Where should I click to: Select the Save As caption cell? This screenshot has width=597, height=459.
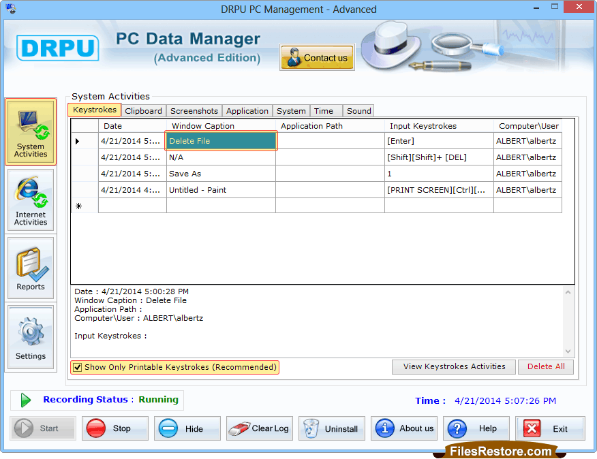point(221,174)
